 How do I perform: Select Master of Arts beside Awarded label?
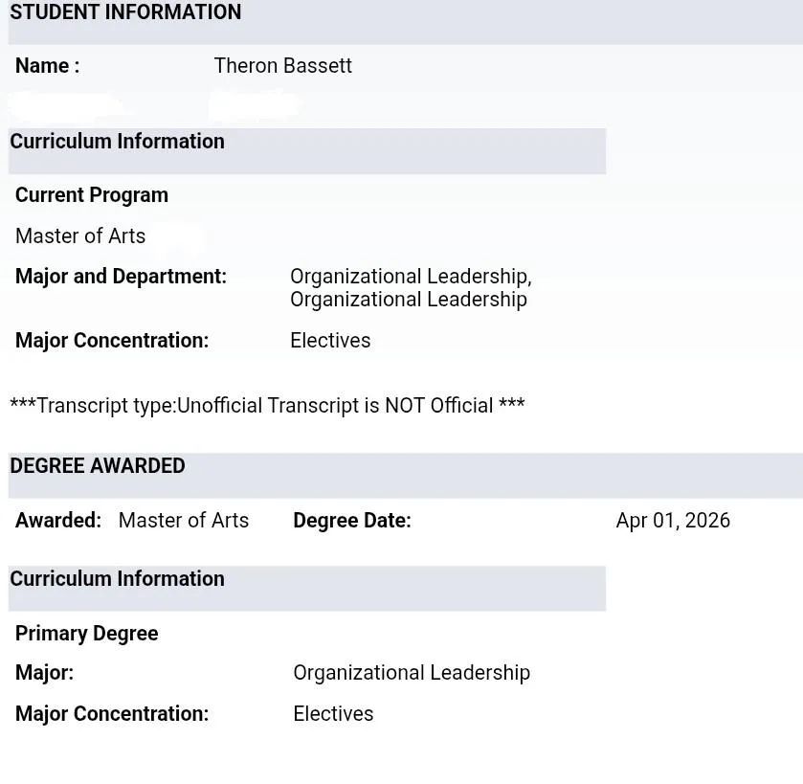point(184,521)
